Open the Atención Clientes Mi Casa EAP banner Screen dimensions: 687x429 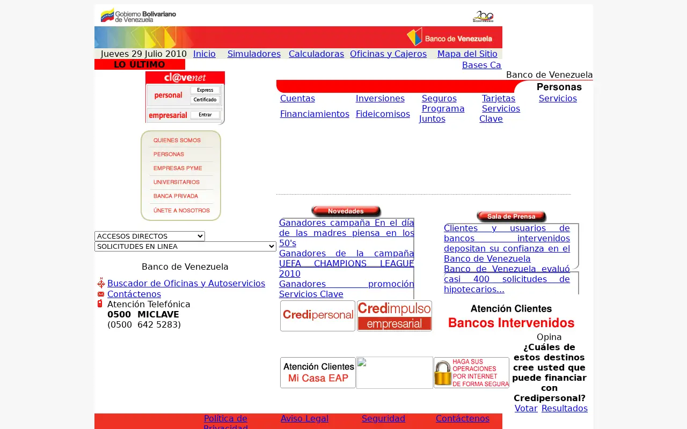[318, 373]
